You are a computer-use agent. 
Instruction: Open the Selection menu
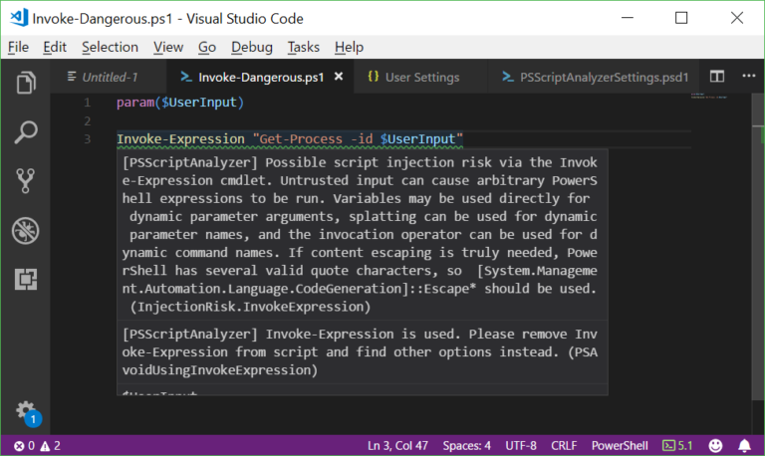[x=110, y=47]
